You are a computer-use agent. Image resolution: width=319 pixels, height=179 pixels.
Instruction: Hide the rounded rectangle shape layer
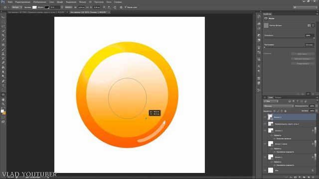tap(265, 124)
